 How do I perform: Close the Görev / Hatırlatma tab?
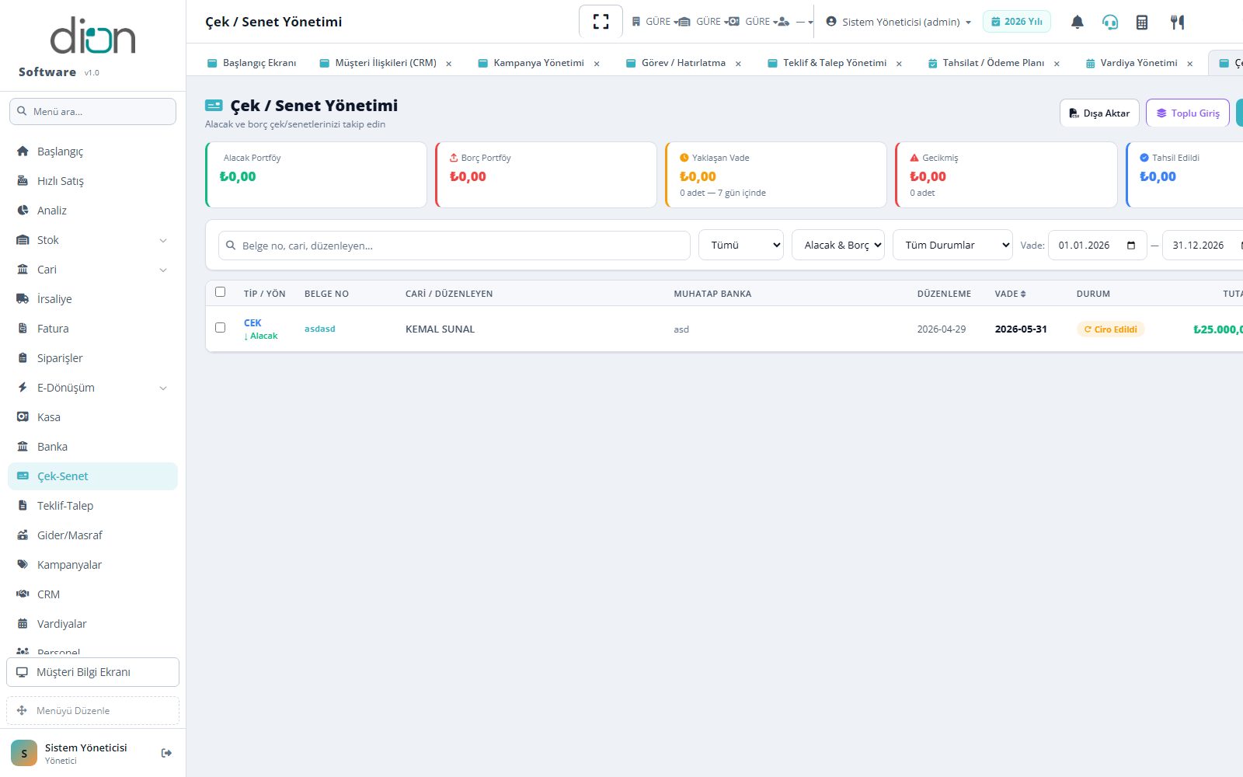pos(738,64)
